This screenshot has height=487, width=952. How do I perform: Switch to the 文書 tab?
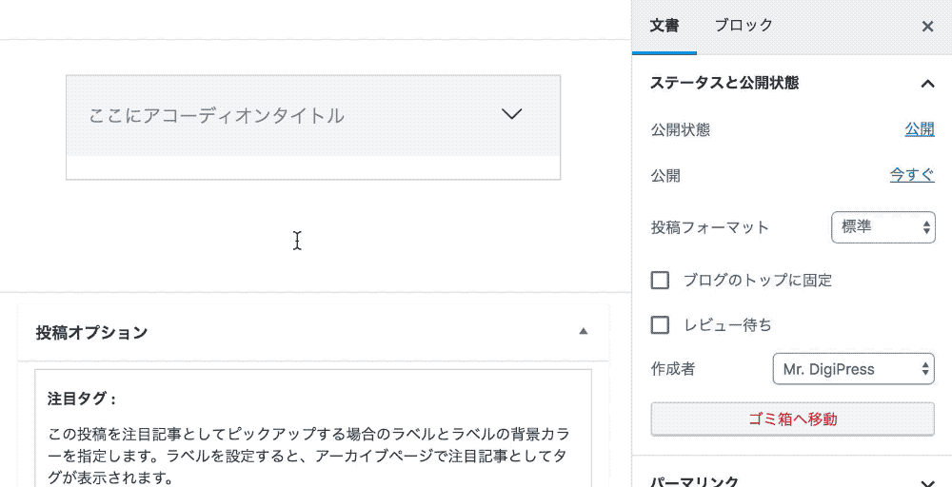tap(664, 27)
